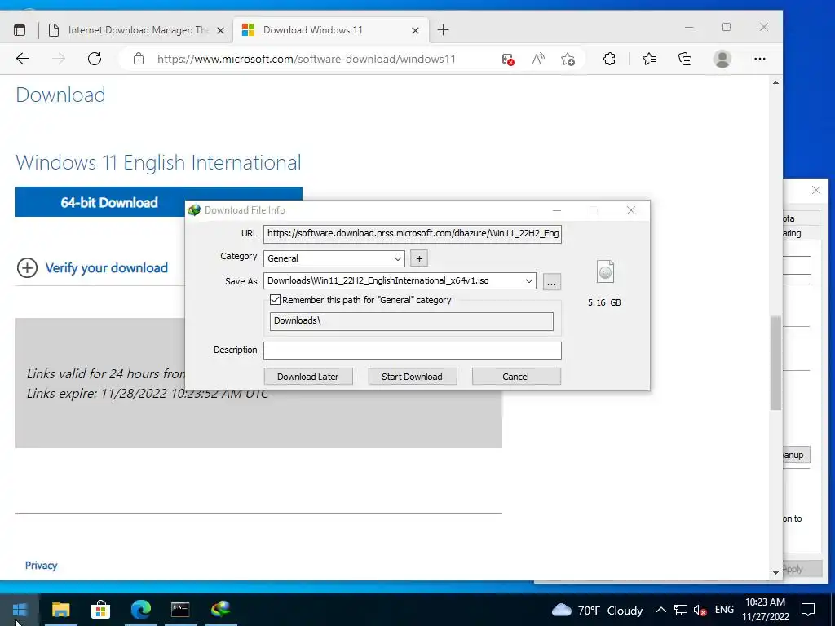
Task: Refresh the Windows 11 download page
Action: [95, 59]
